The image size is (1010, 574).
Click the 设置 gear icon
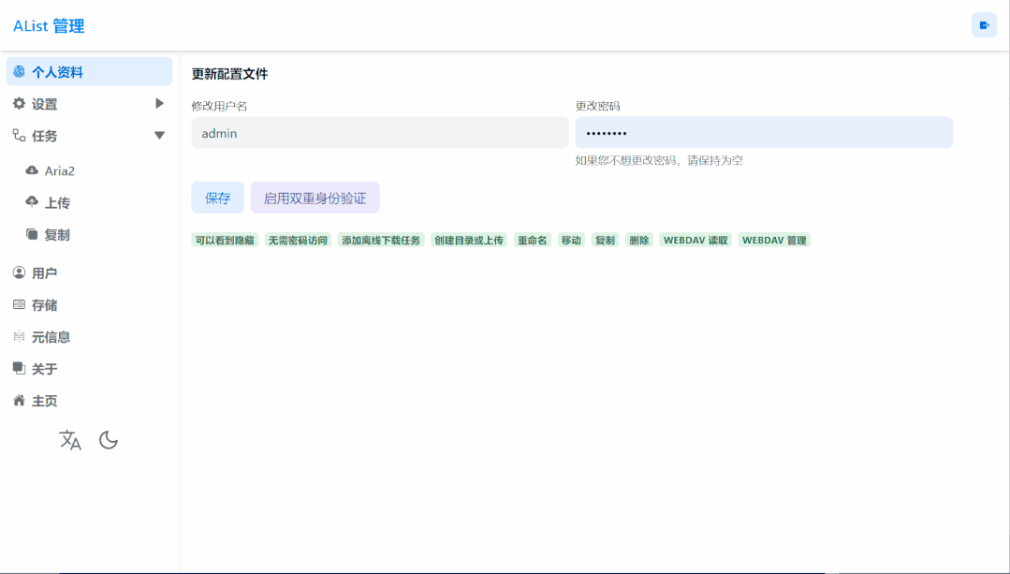click(20, 103)
